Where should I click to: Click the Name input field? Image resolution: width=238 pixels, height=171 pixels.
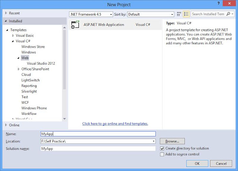coord(98,134)
